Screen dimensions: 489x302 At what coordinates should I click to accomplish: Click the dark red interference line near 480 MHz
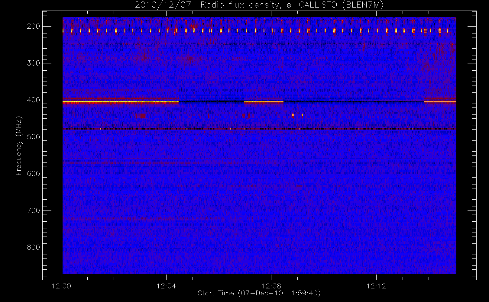(x=259, y=129)
